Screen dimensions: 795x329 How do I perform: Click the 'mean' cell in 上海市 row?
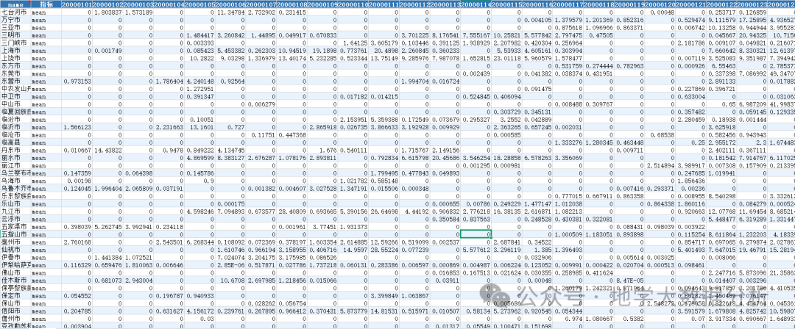[46, 50]
